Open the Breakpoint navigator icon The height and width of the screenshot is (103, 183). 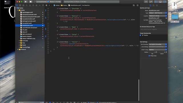tap(40, 5)
